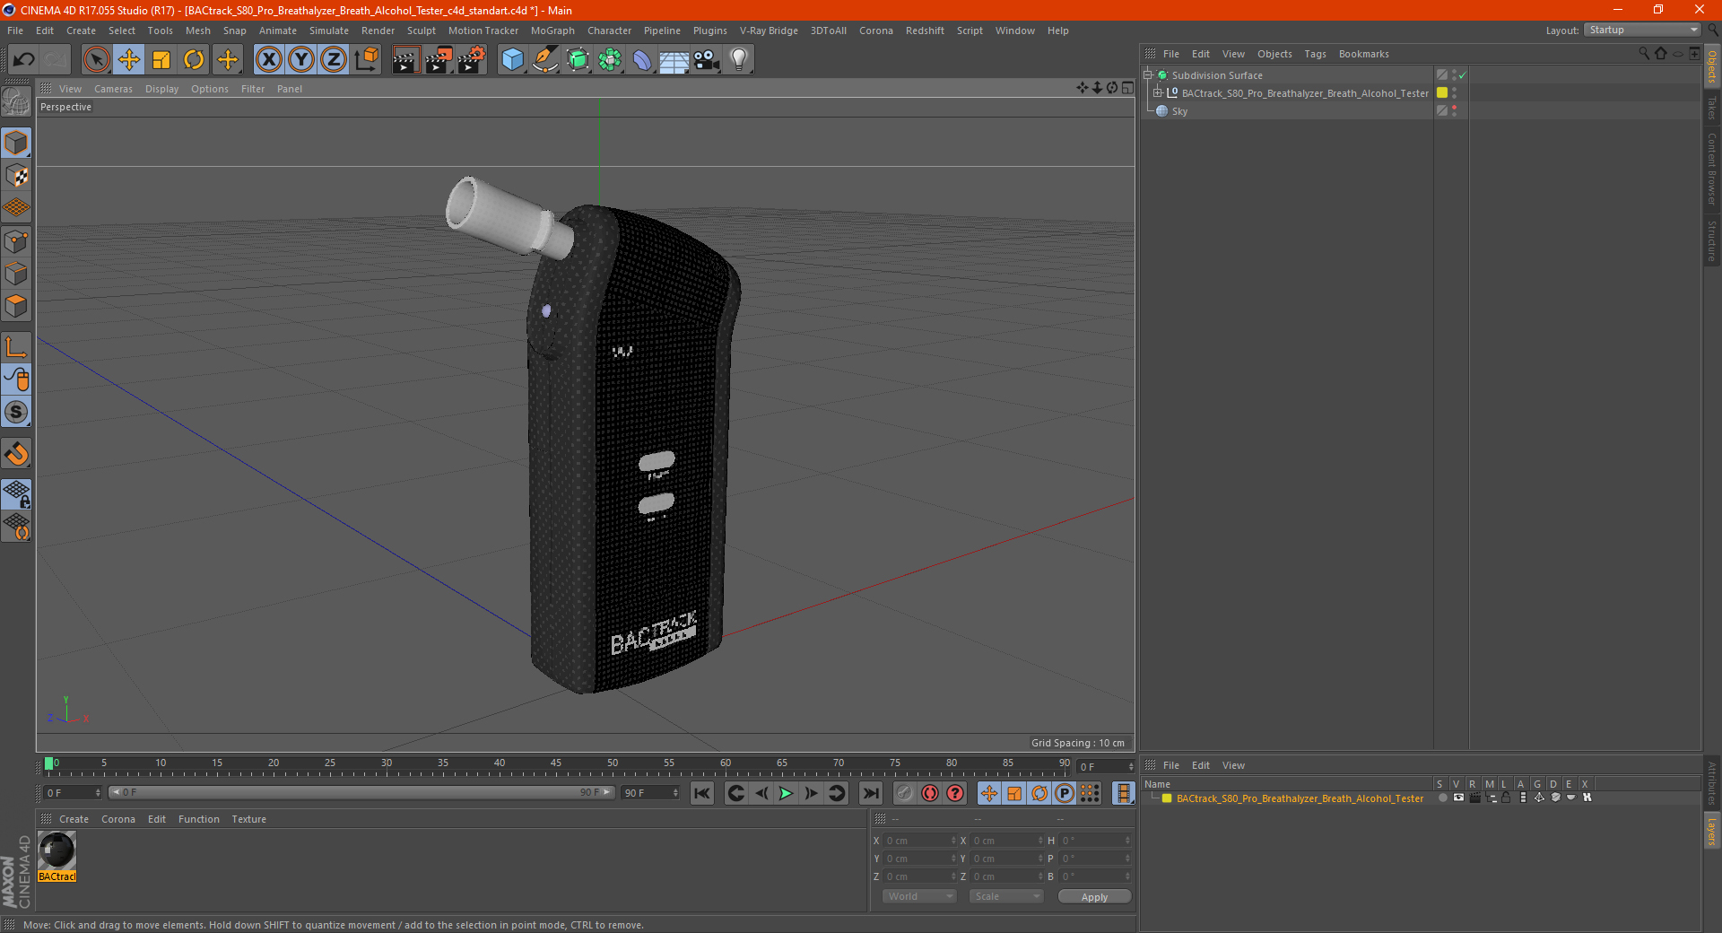The height and width of the screenshot is (933, 1722).
Task: Collapse the Subdivision Surface hierarchy
Action: (x=1147, y=75)
